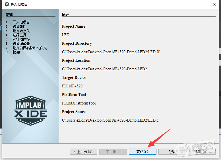This screenshot has height=160, width=221.
Task: Click the Target Device label
Action: (74, 77)
